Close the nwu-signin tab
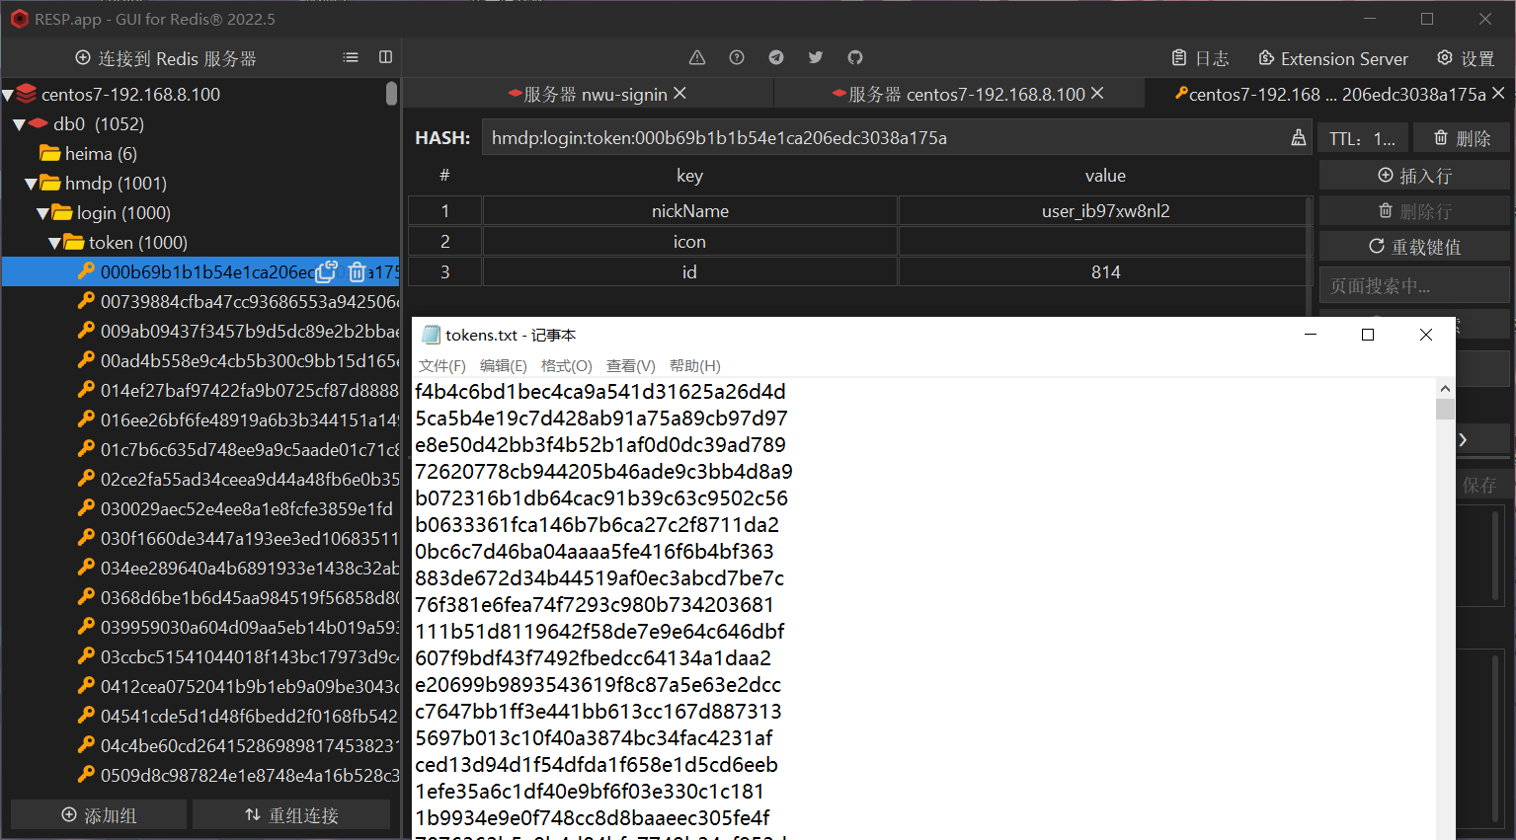The width and height of the screenshot is (1516, 840). tap(679, 94)
